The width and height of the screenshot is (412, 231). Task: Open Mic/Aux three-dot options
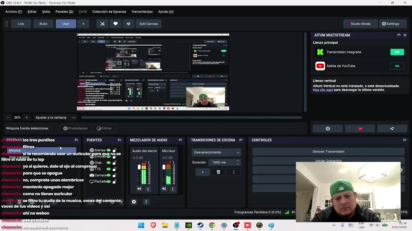(173, 189)
